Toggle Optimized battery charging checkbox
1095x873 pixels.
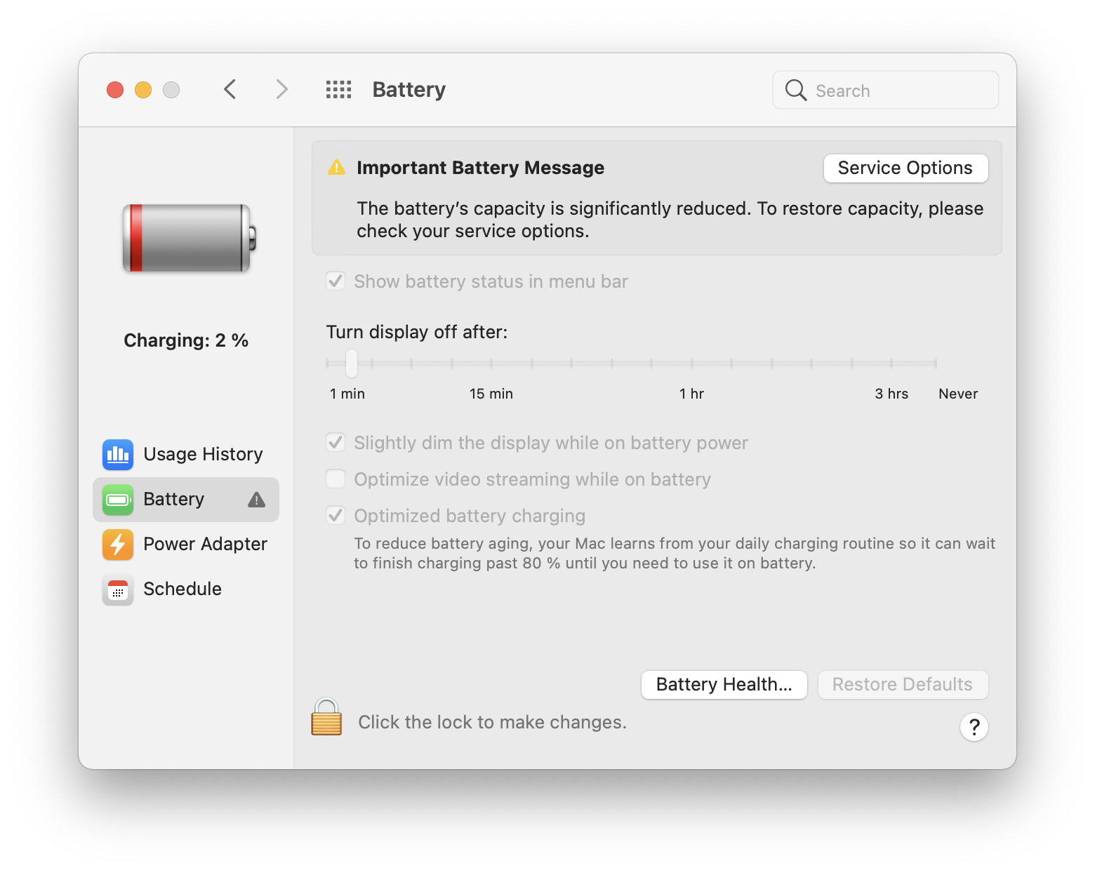[336, 516]
